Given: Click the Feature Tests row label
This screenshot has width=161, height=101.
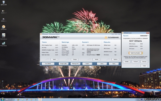Looking at the screenshot, I should pos(45,53).
